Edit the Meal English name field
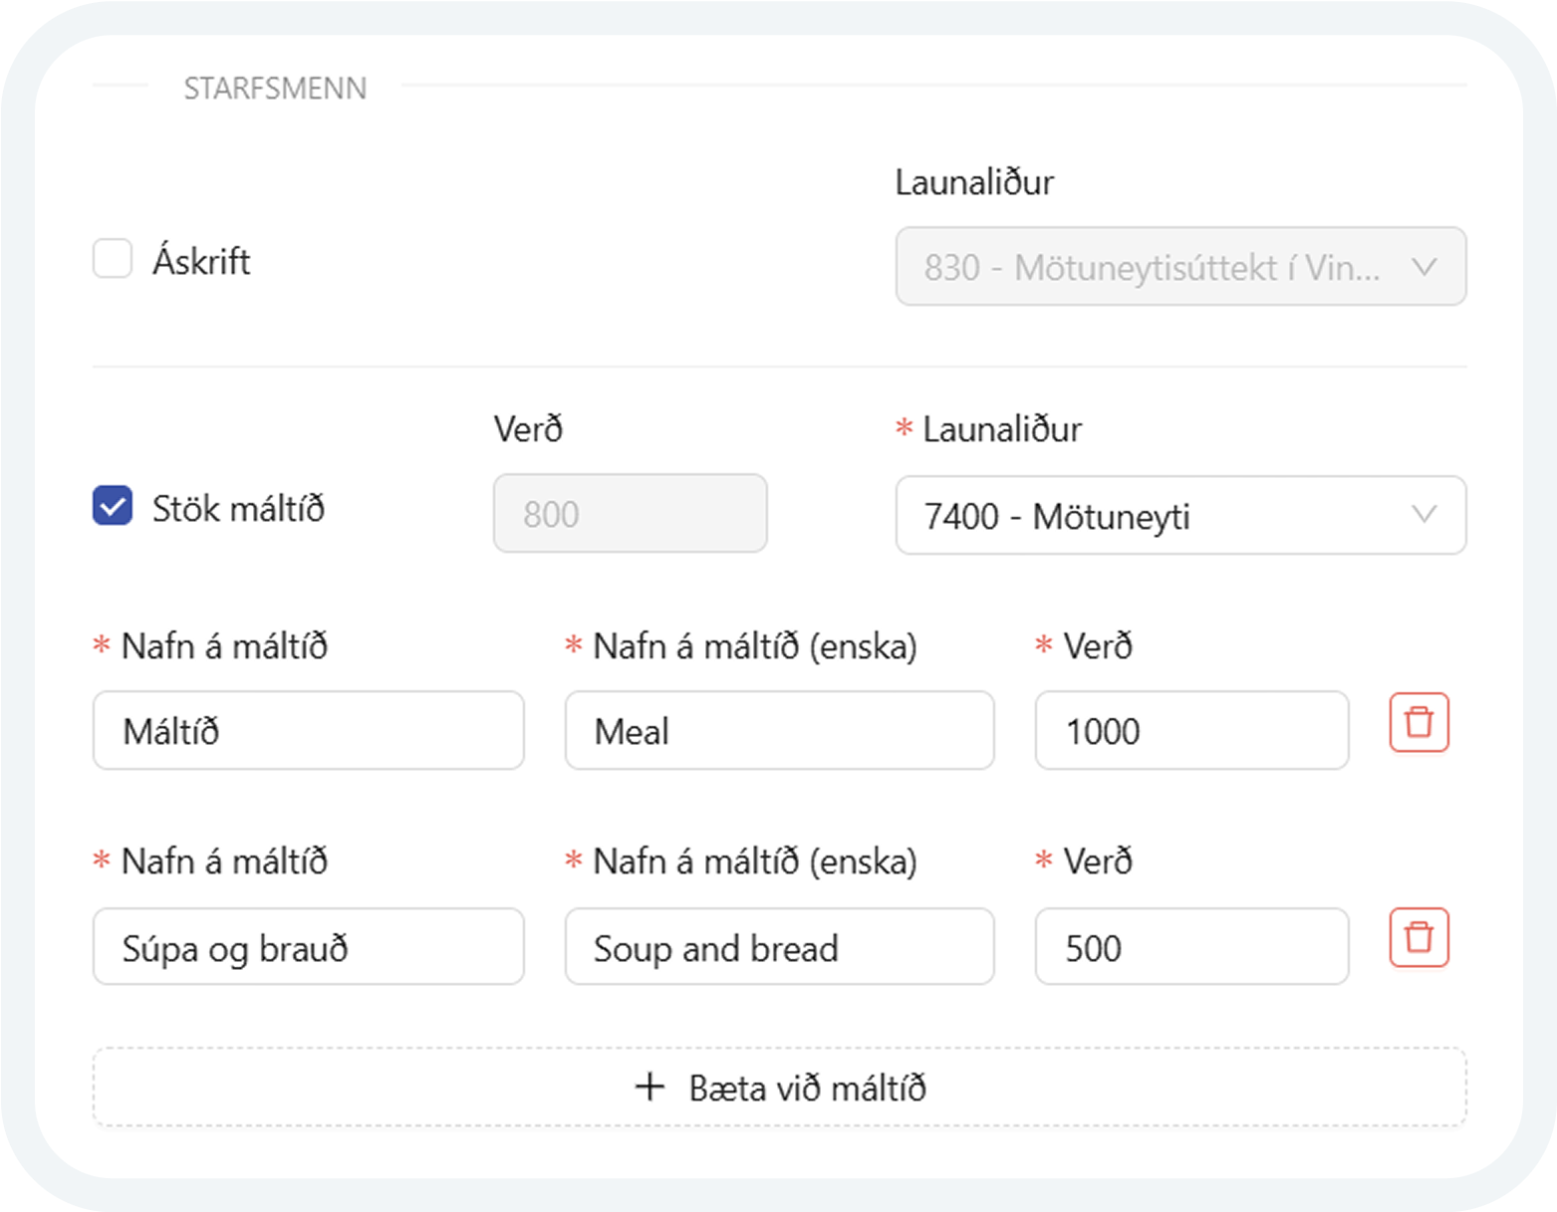Screen dimensions: 1557x1212 point(779,731)
